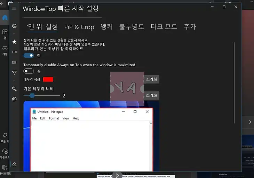
Task: Play the video at bottom of Store page
Action: (x=117, y=176)
